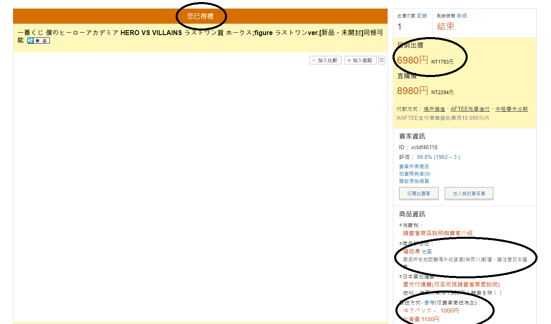Add item to tracking with 加入追蹤
Viewport: 551px width, 324px height.
[360, 60]
